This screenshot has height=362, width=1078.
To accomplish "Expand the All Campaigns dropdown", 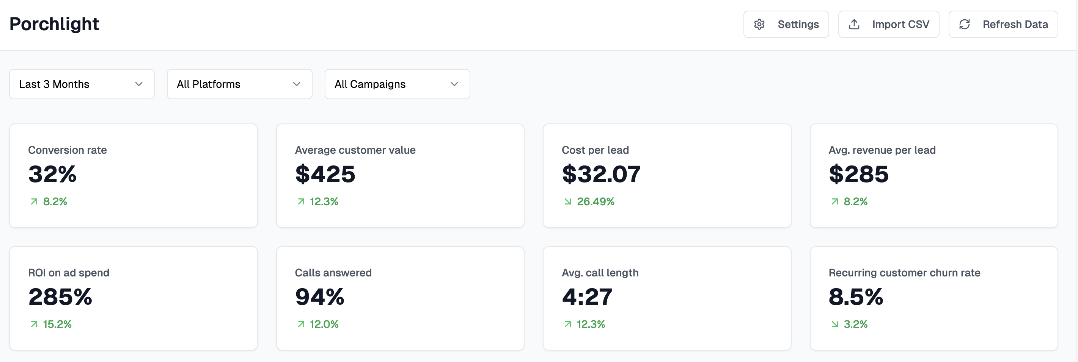I will [397, 84].
